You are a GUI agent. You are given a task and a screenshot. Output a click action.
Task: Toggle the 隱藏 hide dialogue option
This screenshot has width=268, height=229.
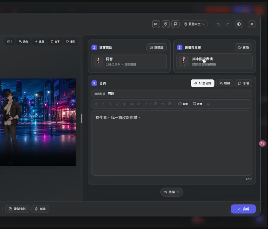(224, 83)
